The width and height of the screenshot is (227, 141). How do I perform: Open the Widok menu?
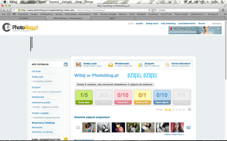click(42, 2)
